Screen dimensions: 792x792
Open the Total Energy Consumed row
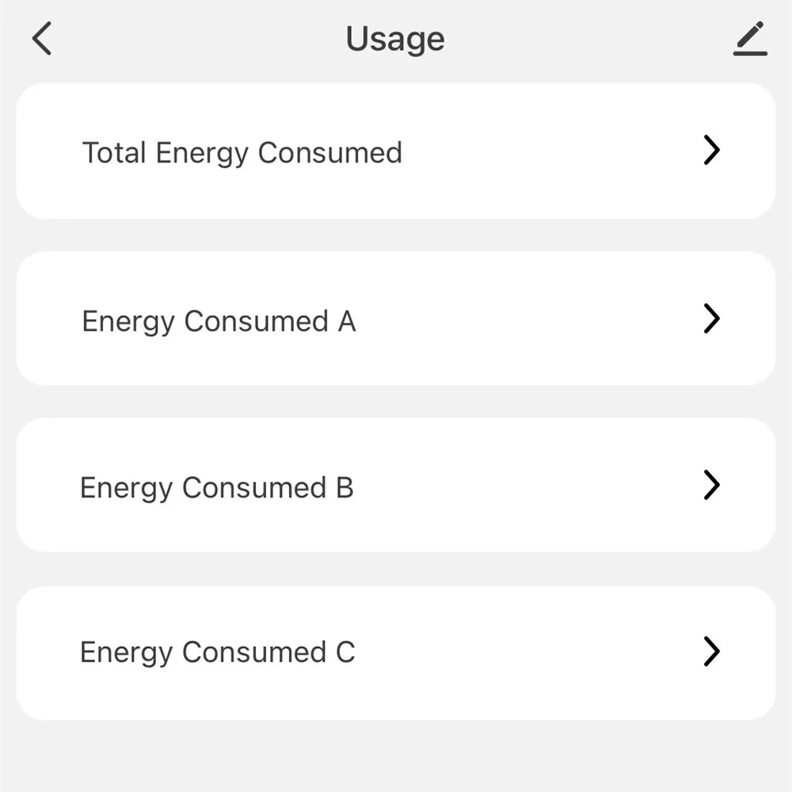pos(396,150)
